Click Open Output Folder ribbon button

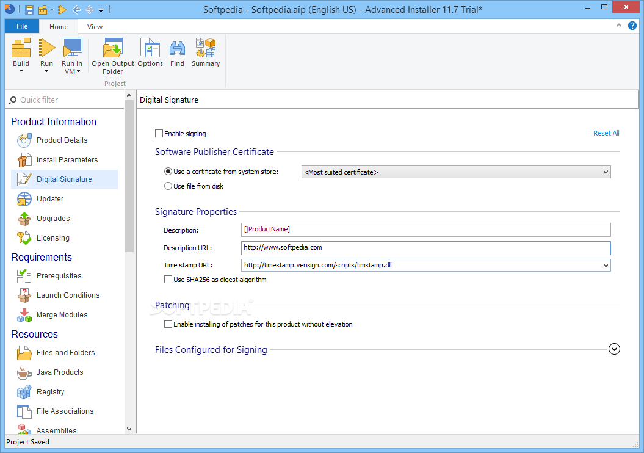tap(113, 56)
